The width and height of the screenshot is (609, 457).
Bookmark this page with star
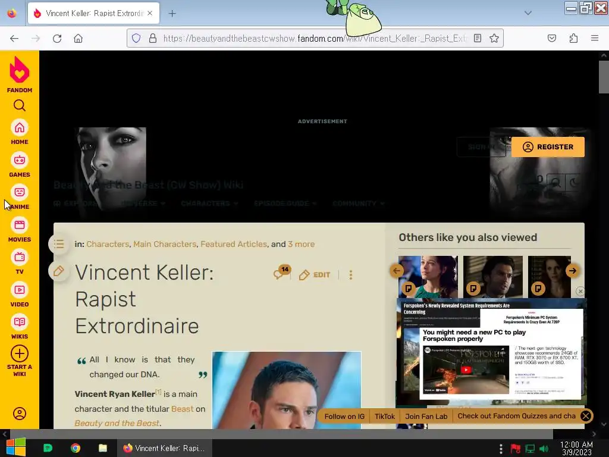494,38
